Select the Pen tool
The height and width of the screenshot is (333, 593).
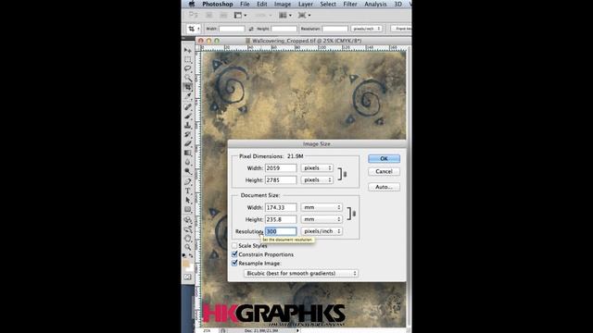(188, 181)
